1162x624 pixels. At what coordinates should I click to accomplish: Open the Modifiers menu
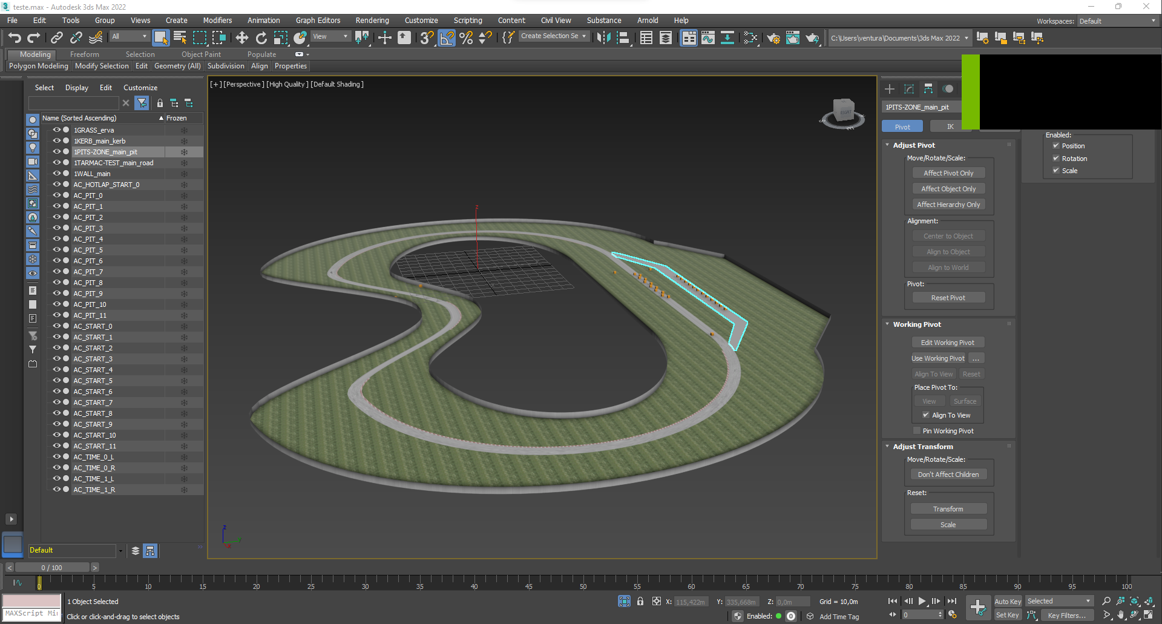tap(217, 21)
